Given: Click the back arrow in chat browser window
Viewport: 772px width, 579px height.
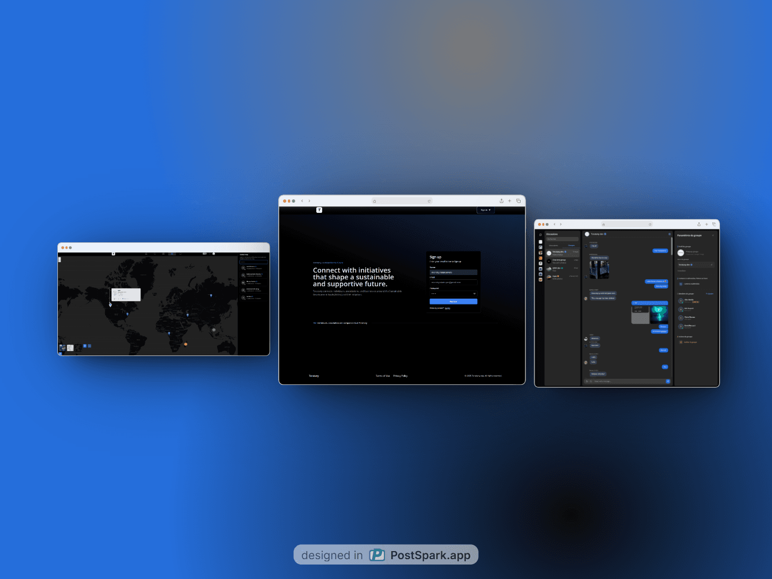Looking at the screenshot, I should click(x=554, y=224).
